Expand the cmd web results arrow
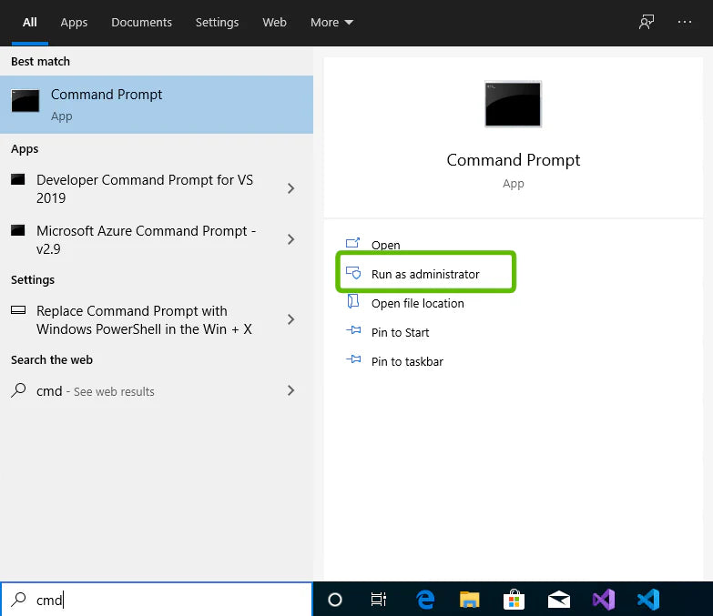This screenshot has width=713, height=616. [x=291, y=390]
